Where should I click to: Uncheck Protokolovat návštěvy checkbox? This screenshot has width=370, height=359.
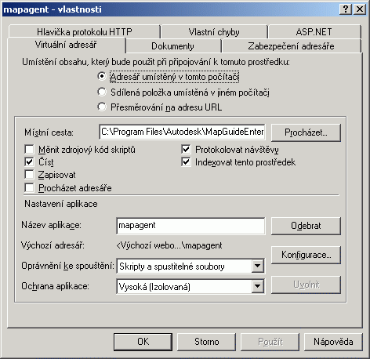coord(186,150)
